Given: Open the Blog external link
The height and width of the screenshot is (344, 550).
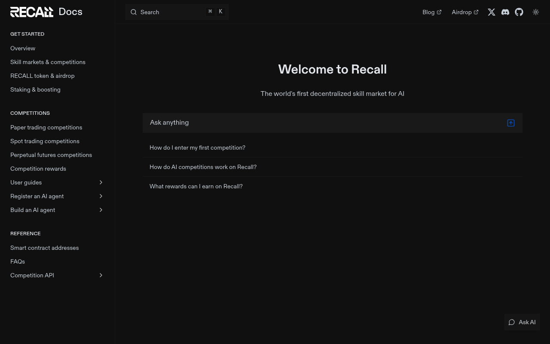Looking at the screenshot, I should pos(432,12).
